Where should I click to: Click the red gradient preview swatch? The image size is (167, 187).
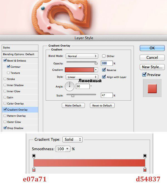[79, 70]
